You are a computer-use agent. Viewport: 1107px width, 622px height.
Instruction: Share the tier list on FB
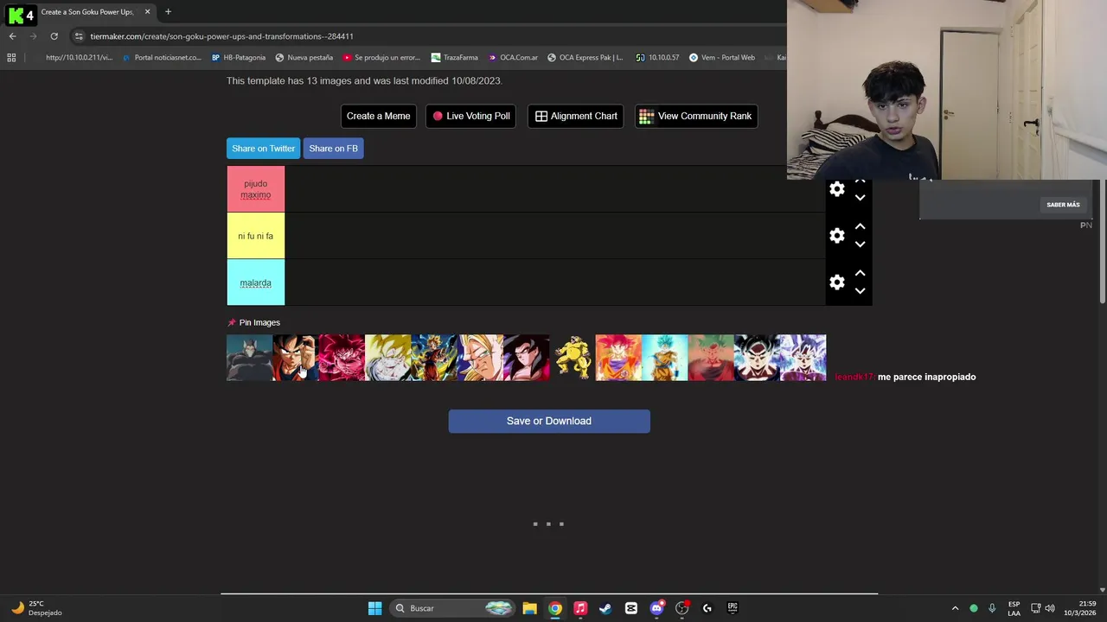coord(334,149)
